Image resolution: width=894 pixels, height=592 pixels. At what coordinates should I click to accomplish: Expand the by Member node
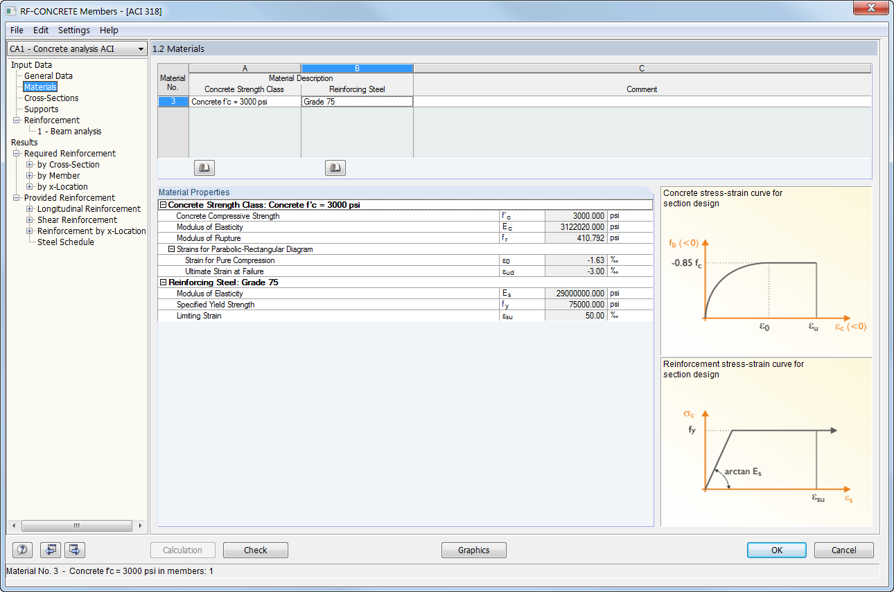(30, 176)
